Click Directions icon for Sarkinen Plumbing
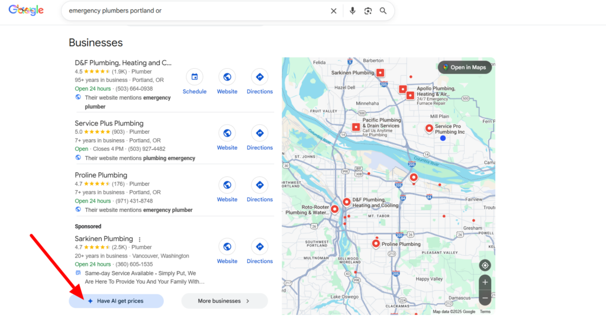 [x=260, y=247]
